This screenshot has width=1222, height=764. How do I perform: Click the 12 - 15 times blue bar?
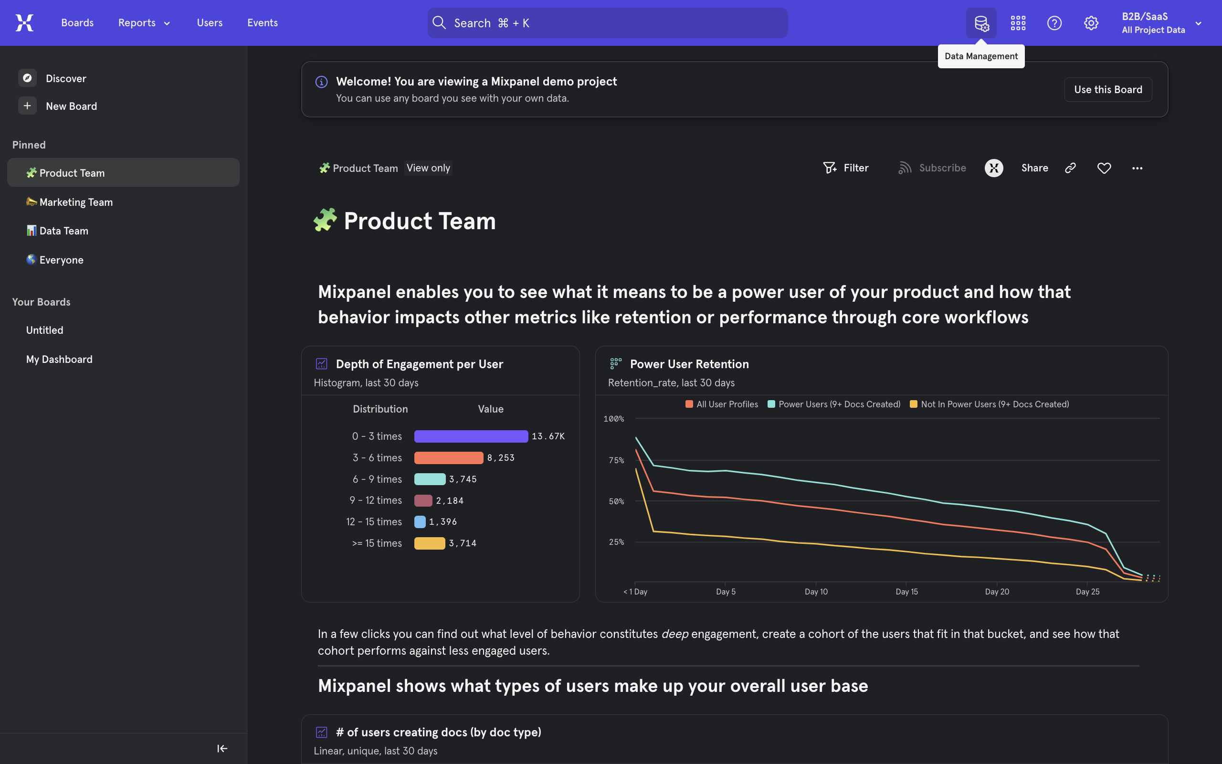[x=420, y=521]
